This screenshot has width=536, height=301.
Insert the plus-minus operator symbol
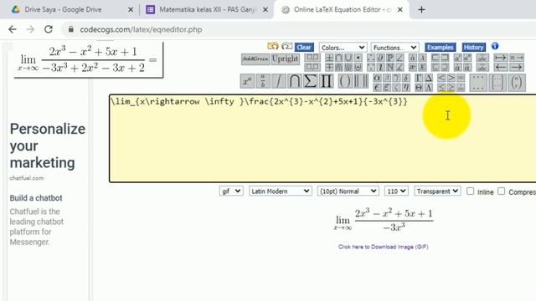pyautogui.click(x=329, y=58)
